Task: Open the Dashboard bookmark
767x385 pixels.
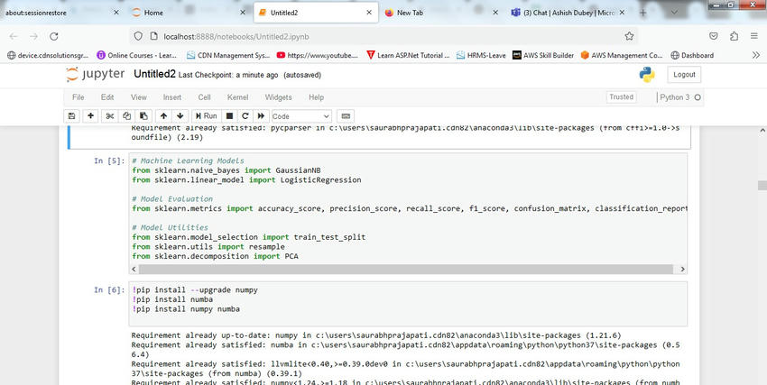Action: click(692, 55)
